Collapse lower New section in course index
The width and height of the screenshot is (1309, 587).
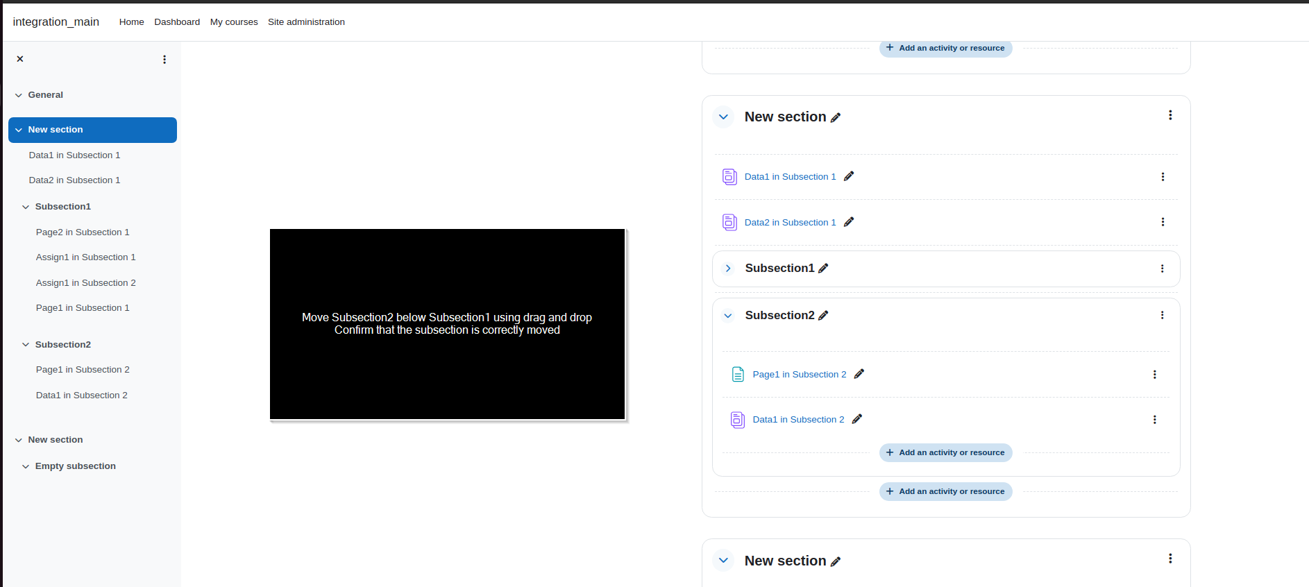(19, 440)
